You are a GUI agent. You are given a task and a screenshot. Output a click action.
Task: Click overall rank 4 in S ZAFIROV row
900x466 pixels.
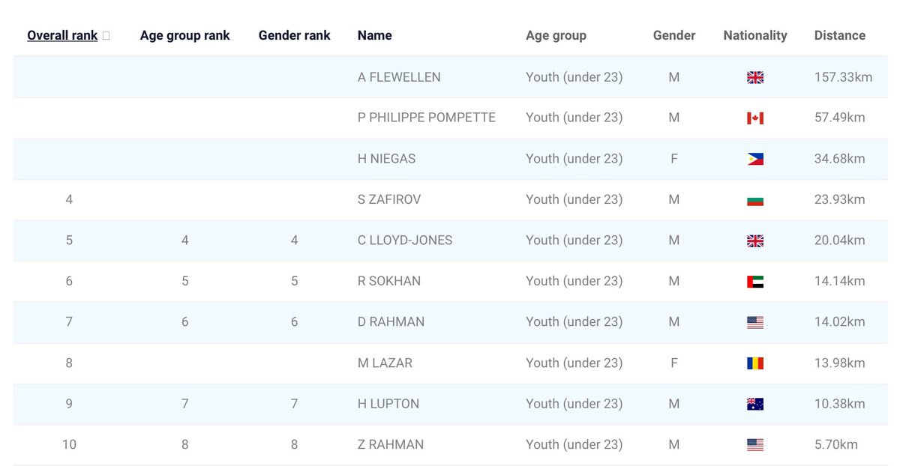[x=69, y=199]
